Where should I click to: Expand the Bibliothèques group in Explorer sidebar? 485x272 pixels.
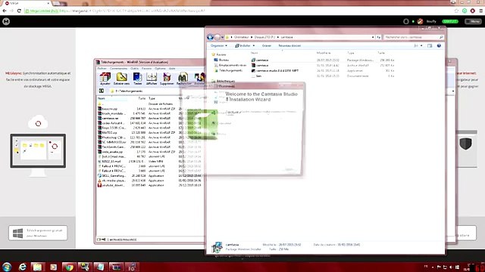click(224, 81)
